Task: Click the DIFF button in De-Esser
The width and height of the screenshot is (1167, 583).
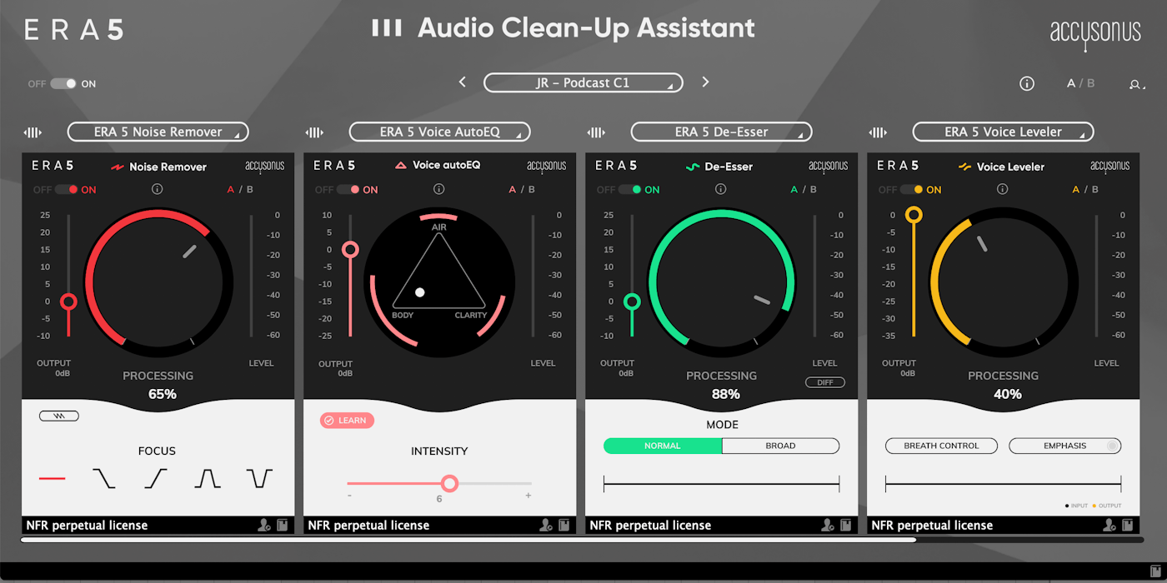Action: click(x=825, y=382)
